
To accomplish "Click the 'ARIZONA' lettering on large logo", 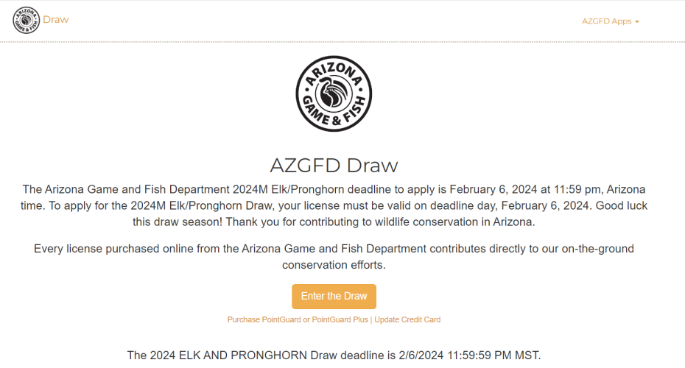I will (334, 72).
